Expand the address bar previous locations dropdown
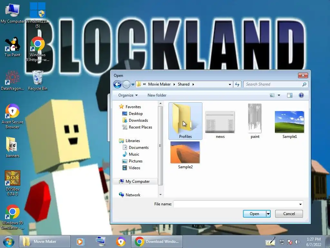Image resolution: width=330 pixels, height=248 pixels. pos(230,84)
